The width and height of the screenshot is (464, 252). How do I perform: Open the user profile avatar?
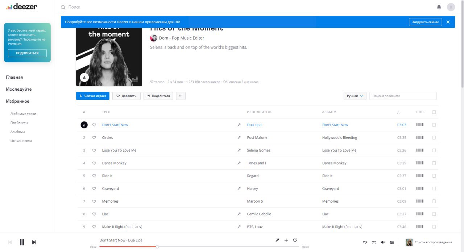tap(451, 7)
